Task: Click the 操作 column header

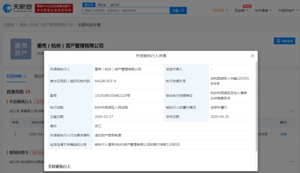Action: pos(283,122)
